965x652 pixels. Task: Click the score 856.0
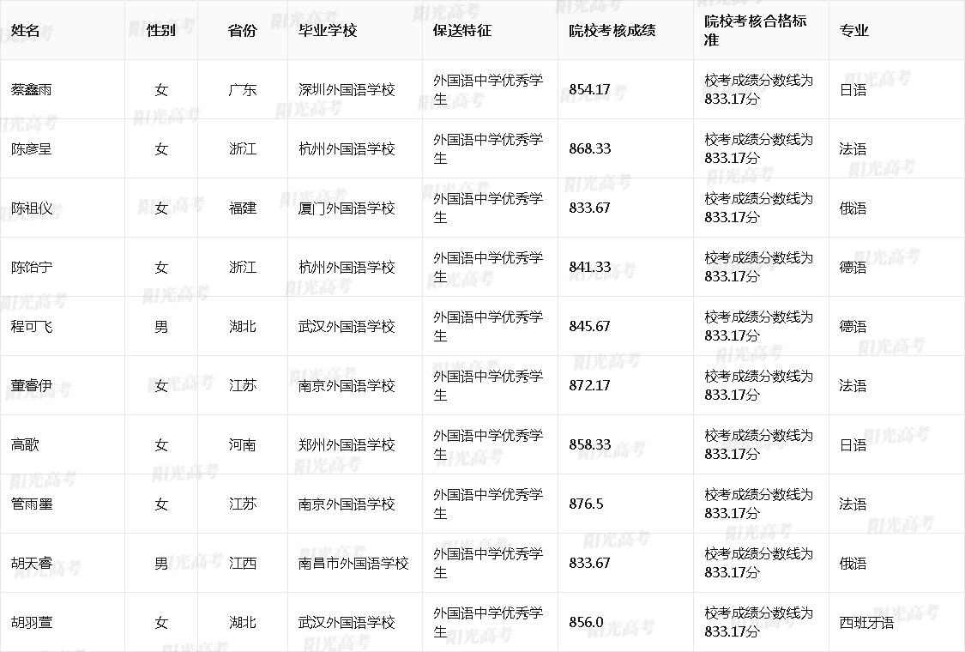coord(586,623)
